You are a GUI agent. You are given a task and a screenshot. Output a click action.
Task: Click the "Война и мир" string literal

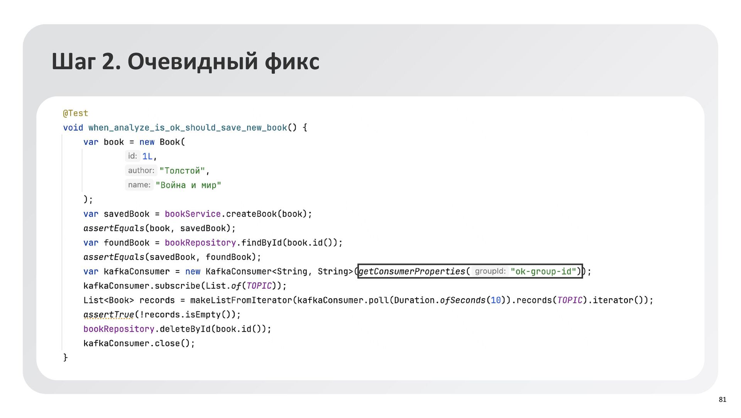[x=188, y=185]
